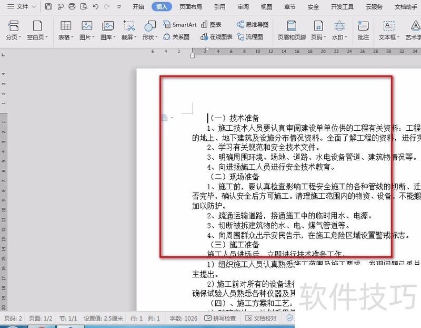Switch to the 开始 tab
Image resolution: width=421 pixels, height=328 pixels.
click(138, 7)
